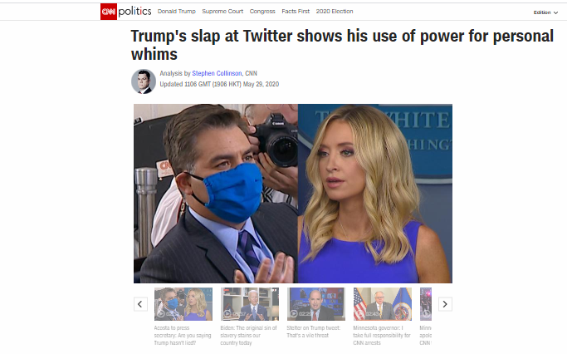Image resolution: width=567 pixels, height=354 pixels.
Task: Show previous videos with left carousel arrow
Action: coord(140,304)
